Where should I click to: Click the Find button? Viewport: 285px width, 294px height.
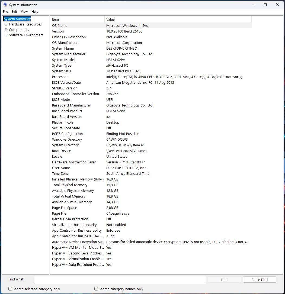click(x=224, y=279)
